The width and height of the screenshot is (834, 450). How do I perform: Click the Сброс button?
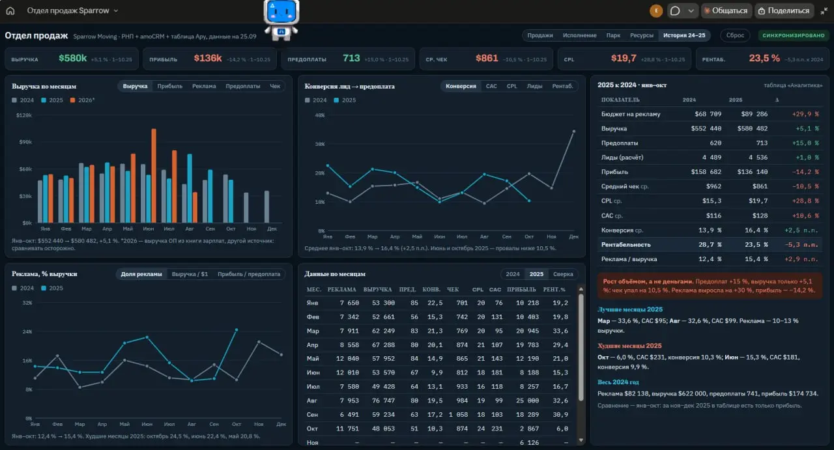[735, 35]
